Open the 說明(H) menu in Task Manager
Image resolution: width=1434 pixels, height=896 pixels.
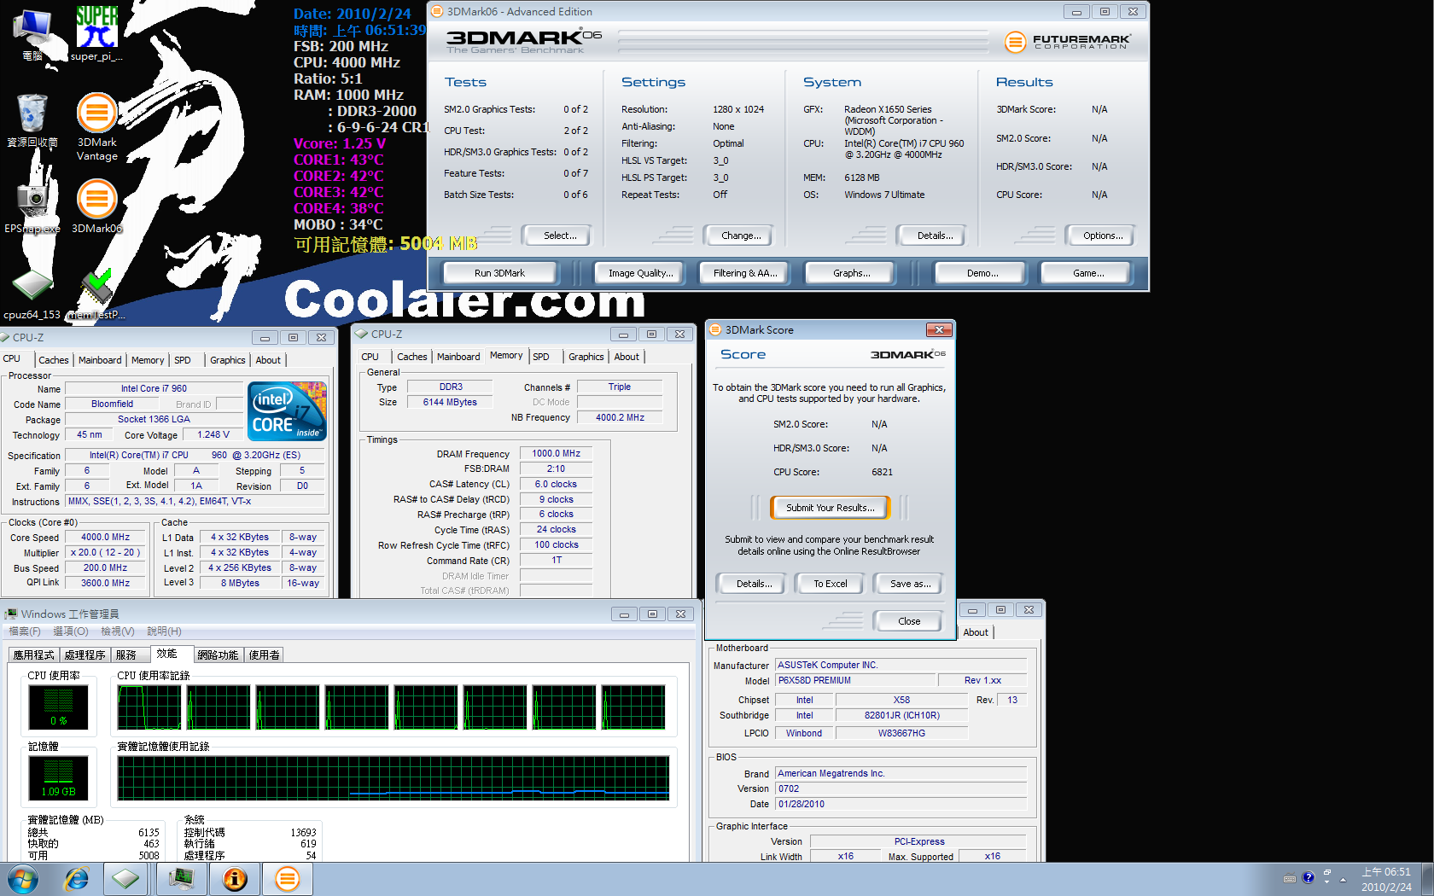click(164, 631)
